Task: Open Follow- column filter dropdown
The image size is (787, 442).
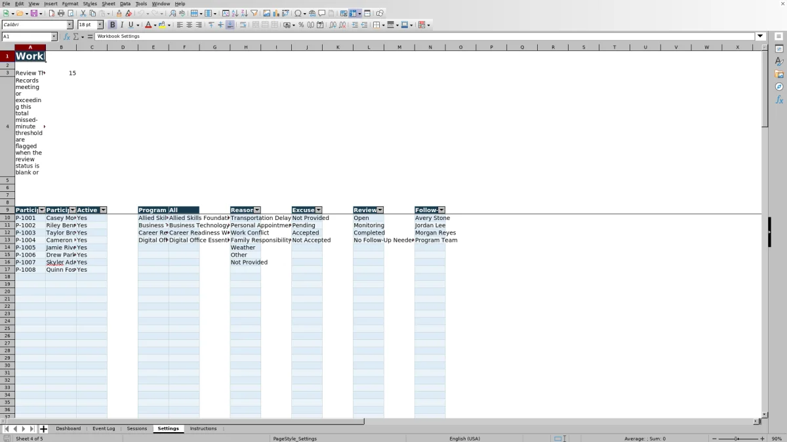Action: (441, 210)
